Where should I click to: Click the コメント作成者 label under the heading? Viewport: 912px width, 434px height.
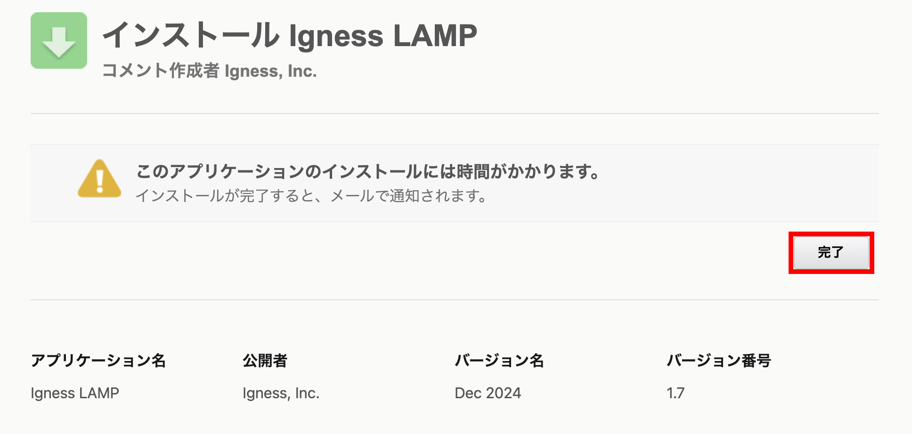coord(161,71)
